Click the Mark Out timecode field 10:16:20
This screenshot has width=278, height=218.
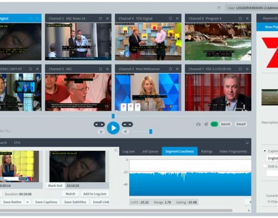click(87, 186)
